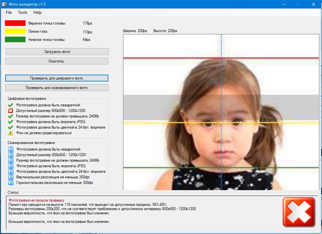Open the Help menu
The image size is (322, 234).
click(x=37, y=12)
